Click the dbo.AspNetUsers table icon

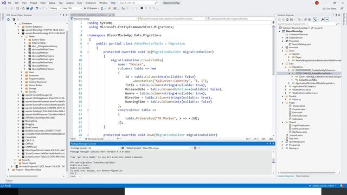[30, 66]
